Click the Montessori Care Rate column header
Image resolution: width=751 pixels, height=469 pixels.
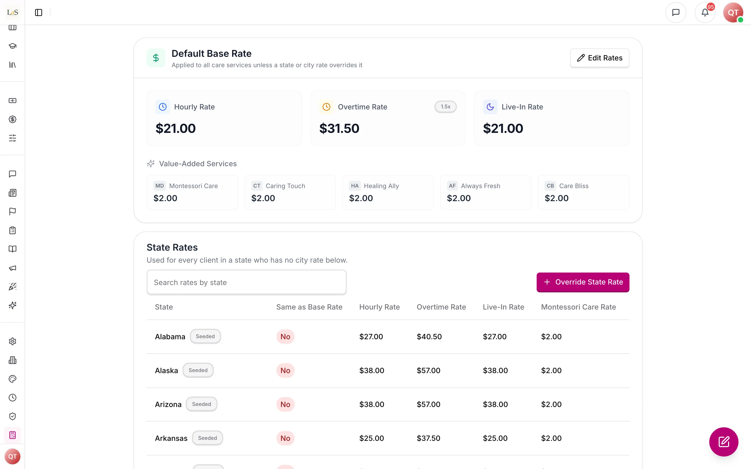point(578,307)
